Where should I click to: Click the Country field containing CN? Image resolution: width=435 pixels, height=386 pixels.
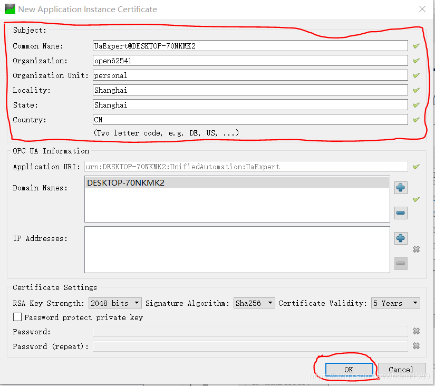click(250, 120)
